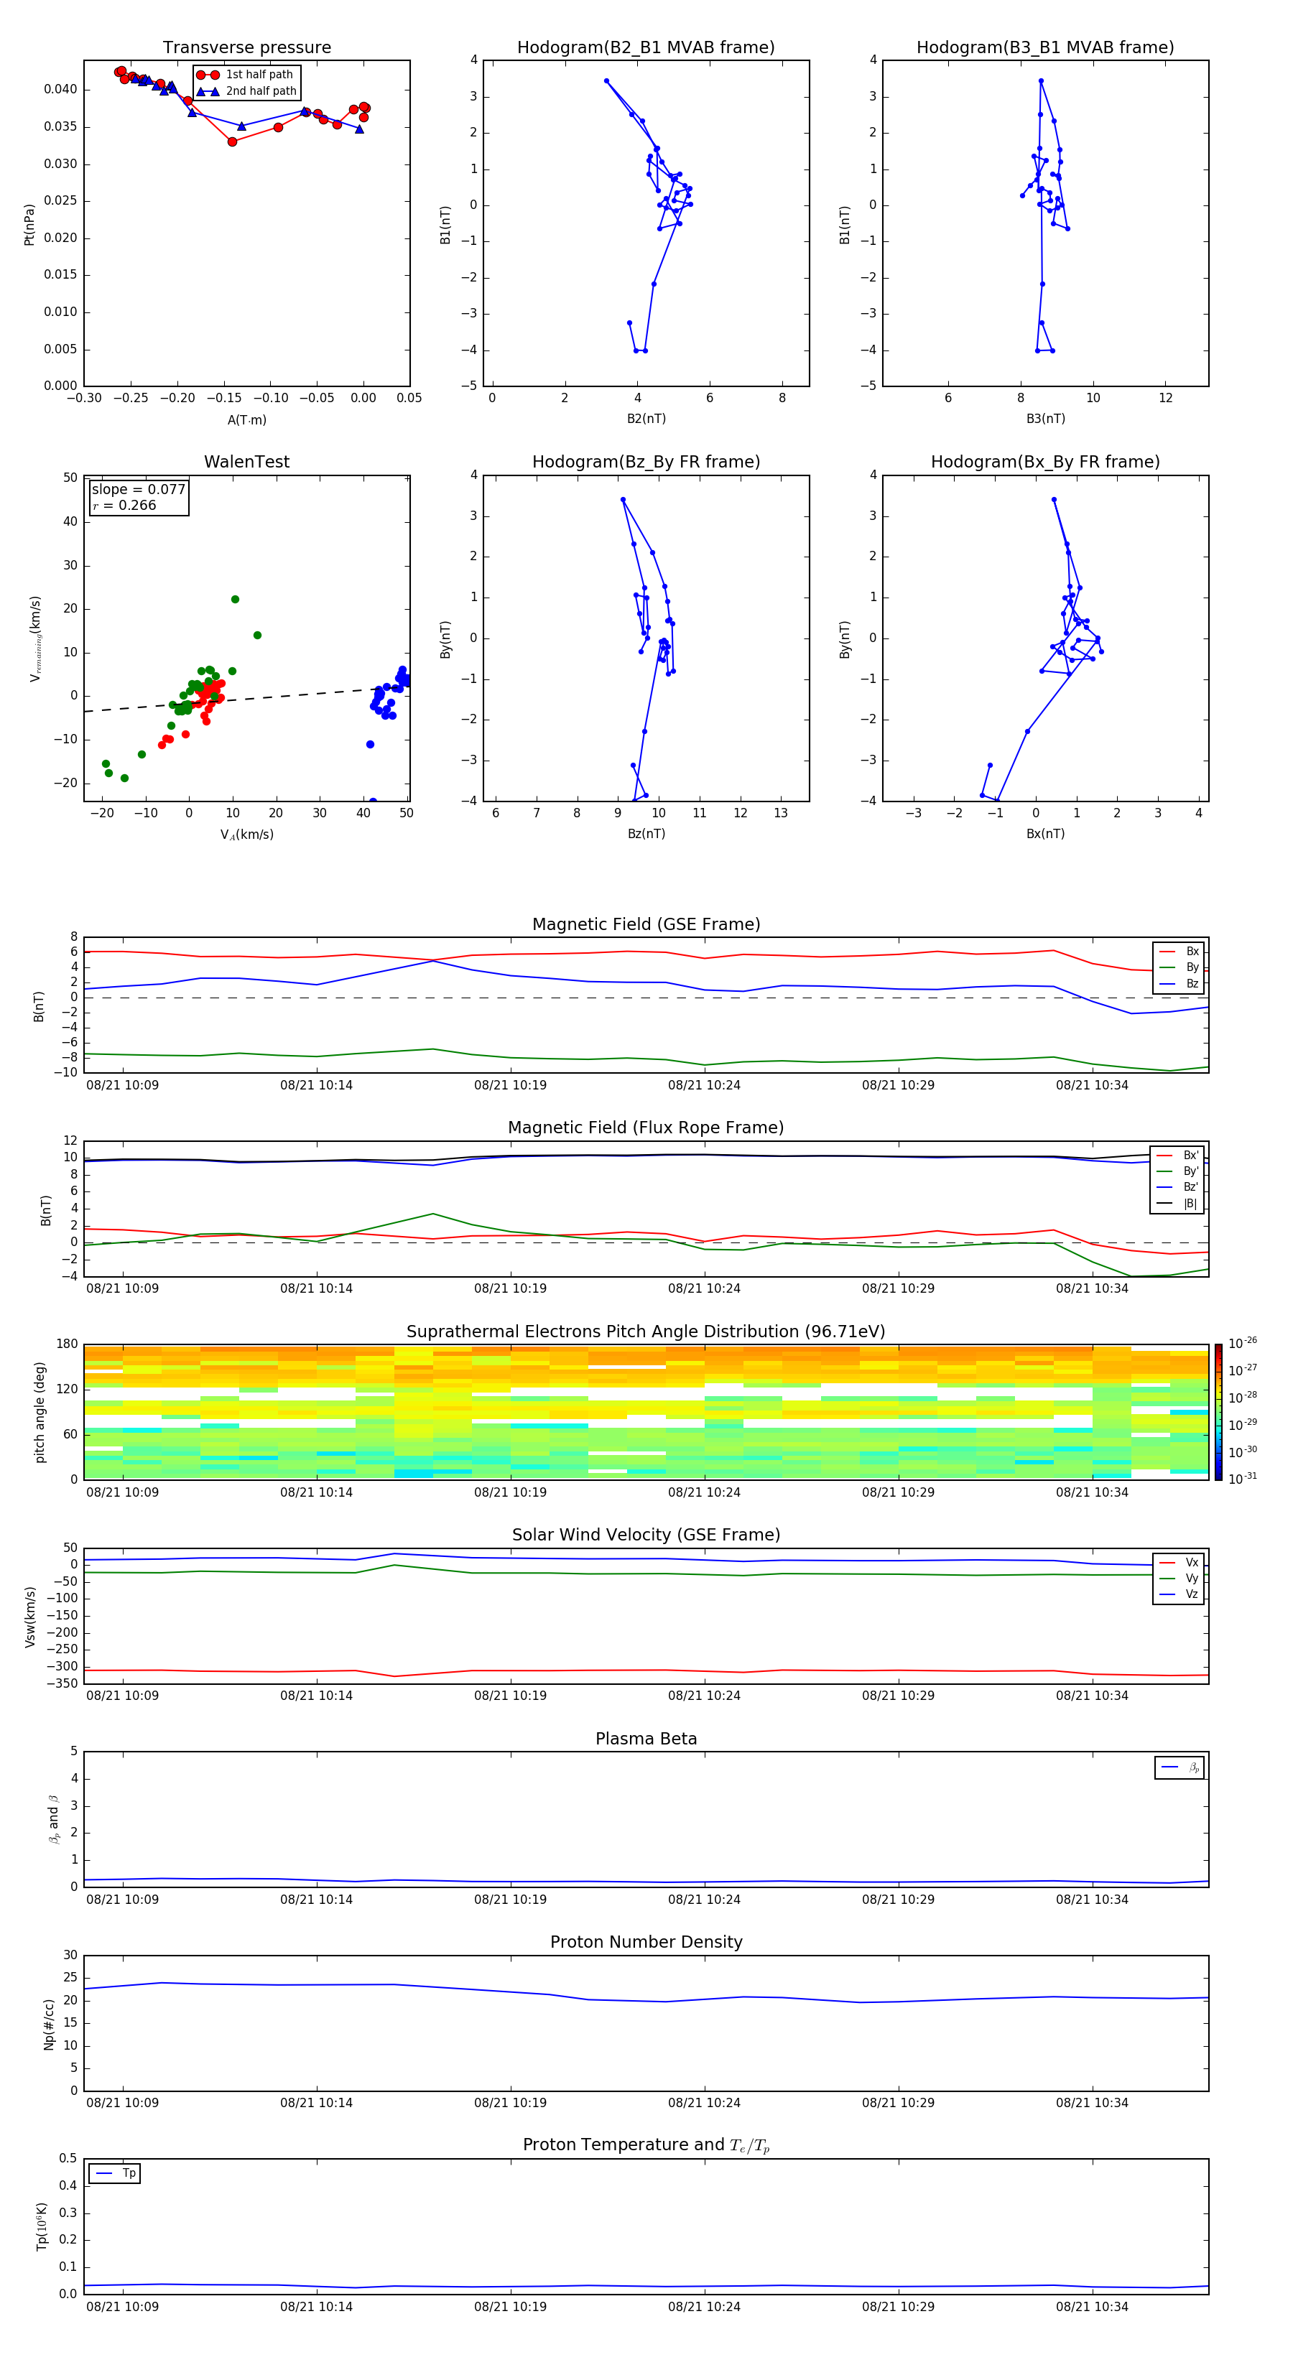Click the 'Proton Temperature and Te/Tp' title
Image resolution: width=1293 pixels, height=2370 pixels.
[x=646, y=2144]
